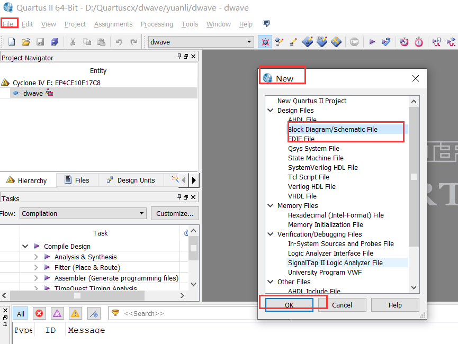Click the Redo arrow icon
The image size is (458, 344).
pos(133,42)
